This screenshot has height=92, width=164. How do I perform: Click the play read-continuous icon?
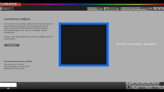click(140, 84)
